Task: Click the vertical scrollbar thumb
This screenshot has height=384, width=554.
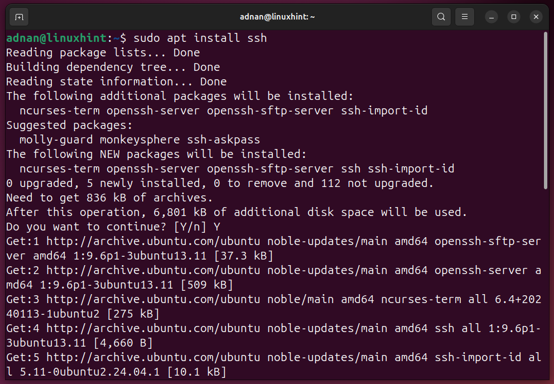Action: [546, 111]
